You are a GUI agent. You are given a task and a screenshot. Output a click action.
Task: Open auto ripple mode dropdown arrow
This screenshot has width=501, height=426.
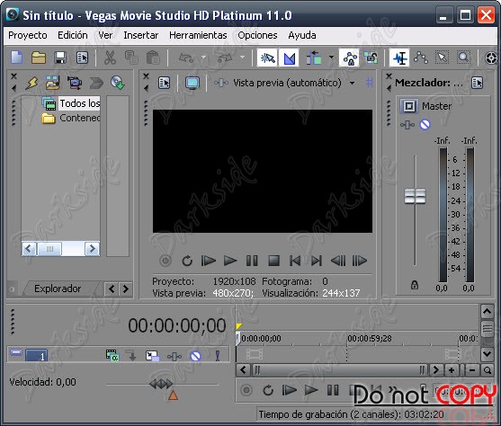[331, 58]
